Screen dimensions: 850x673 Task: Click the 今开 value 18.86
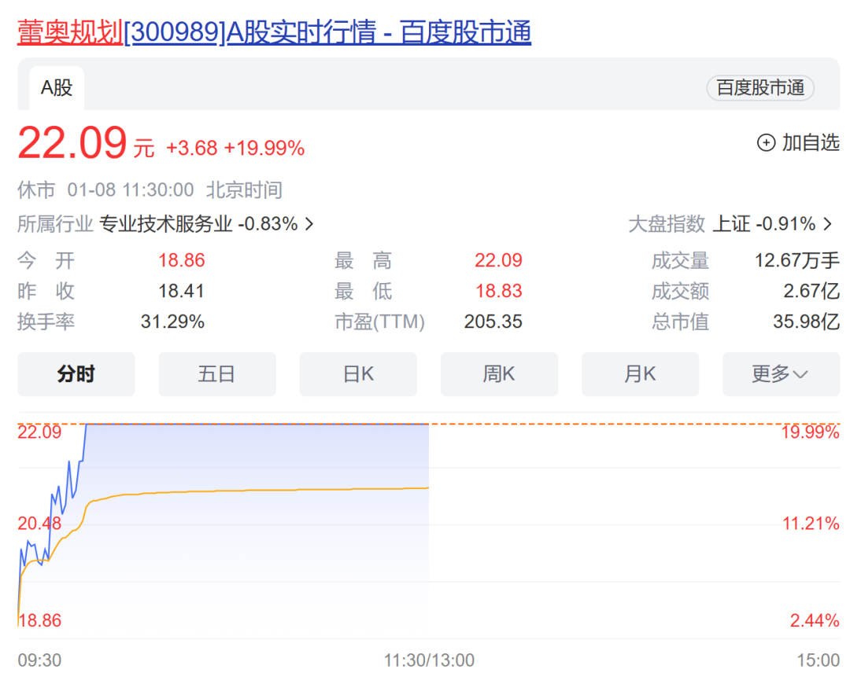pyautogui.click(x=181, y=260)
